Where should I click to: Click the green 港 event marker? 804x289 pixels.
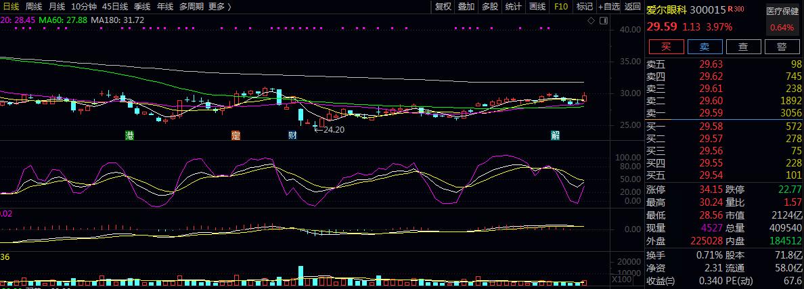click(129, 135)
